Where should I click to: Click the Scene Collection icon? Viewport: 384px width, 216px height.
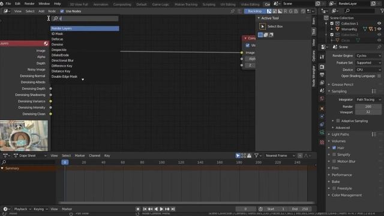pyautogui.click(x=326, y=18)
